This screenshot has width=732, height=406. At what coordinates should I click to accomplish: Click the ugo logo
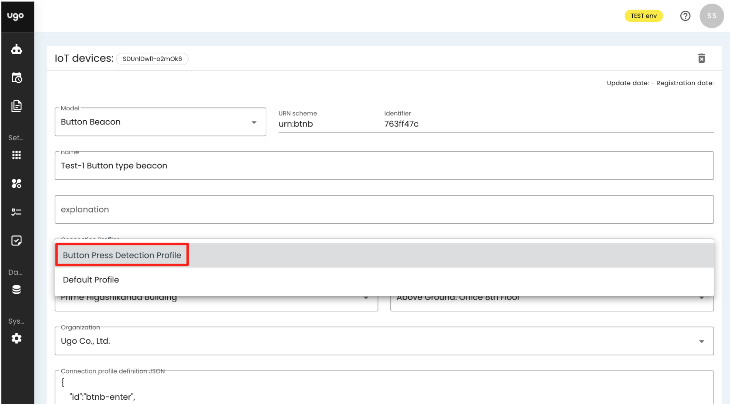(16, 16)
